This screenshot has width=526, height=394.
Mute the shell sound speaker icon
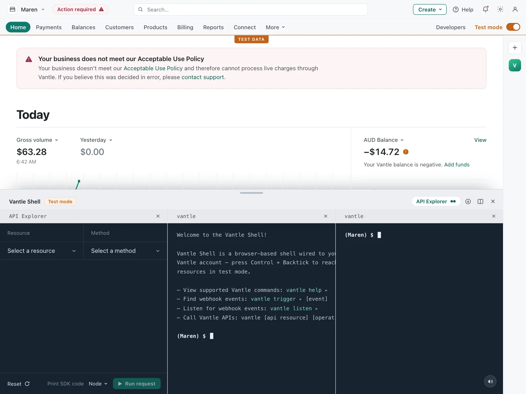[x=490, y=382]
